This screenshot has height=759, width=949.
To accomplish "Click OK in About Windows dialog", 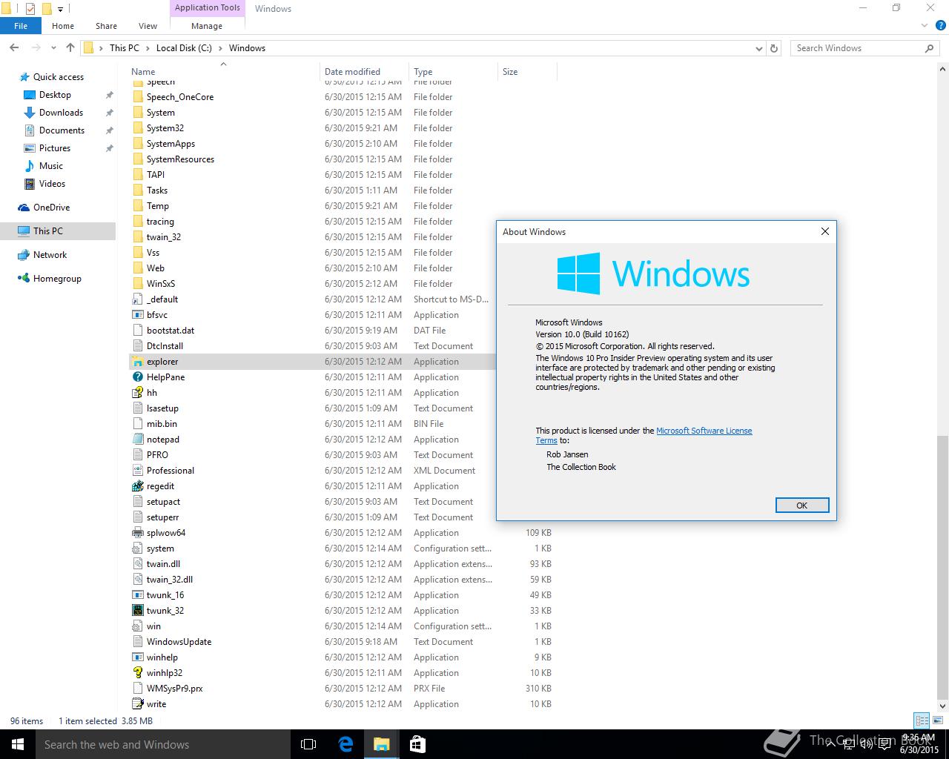I will click(801, 505).
